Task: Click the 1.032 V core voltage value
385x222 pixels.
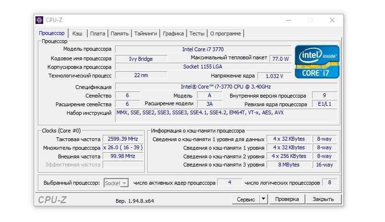Action: point(274,76)
